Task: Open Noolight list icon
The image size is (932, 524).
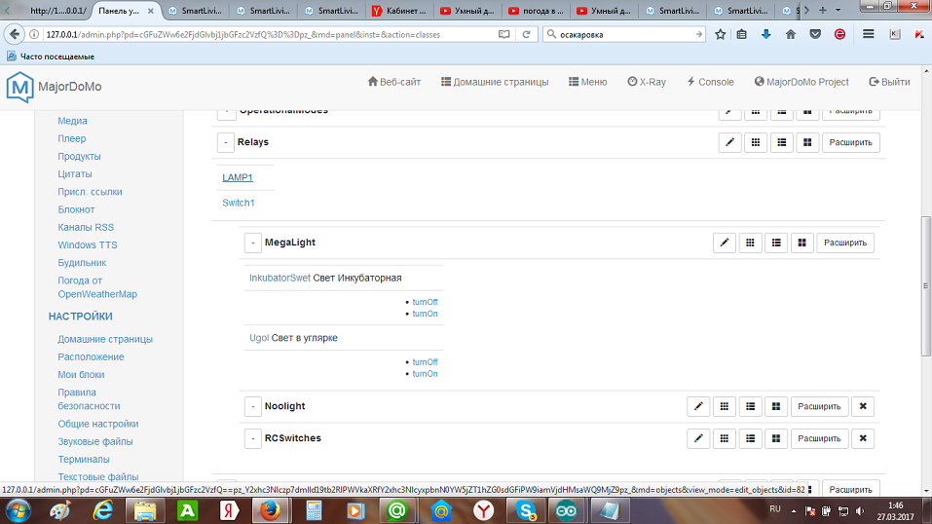Action: click(750, 406)
